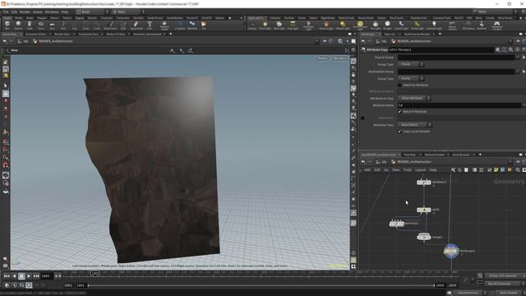This screenshot has width=526, height=296.
Task: Select the merge2 node in network
Action: (424, 237)
